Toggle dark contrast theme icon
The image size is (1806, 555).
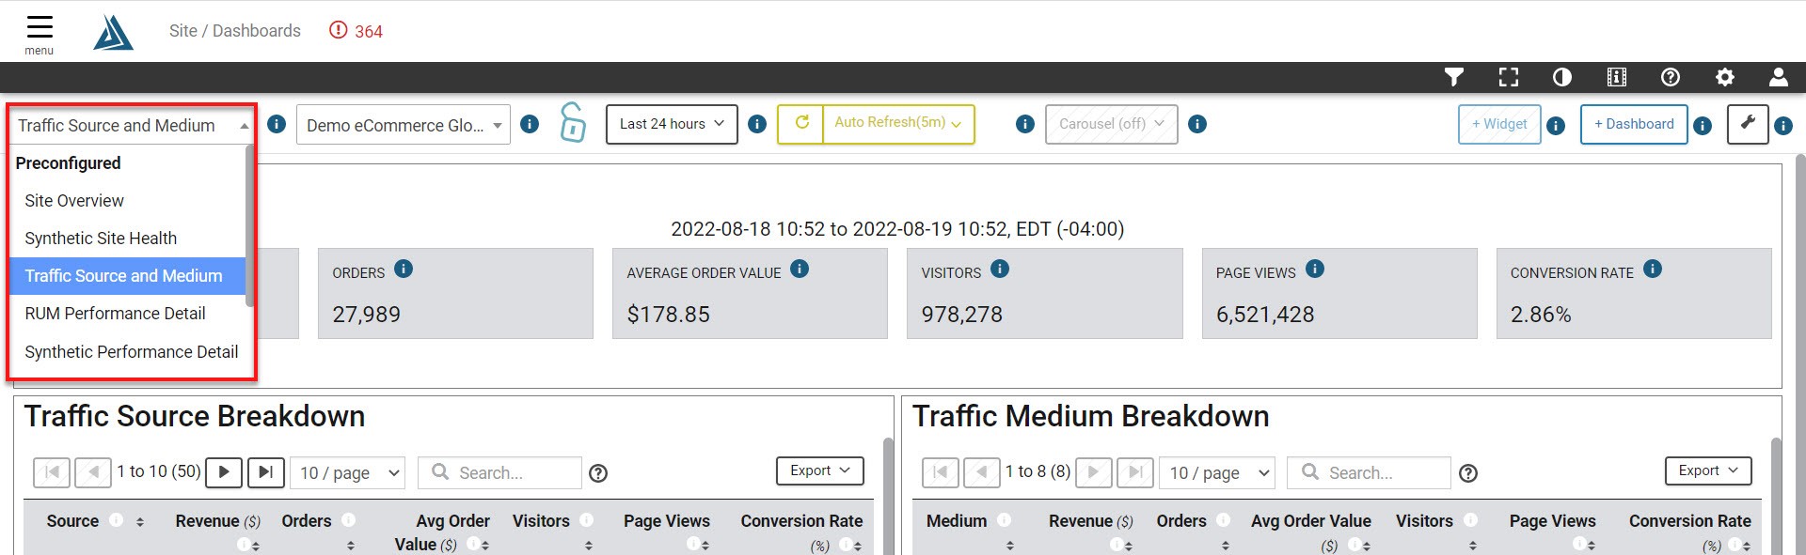1562,77
